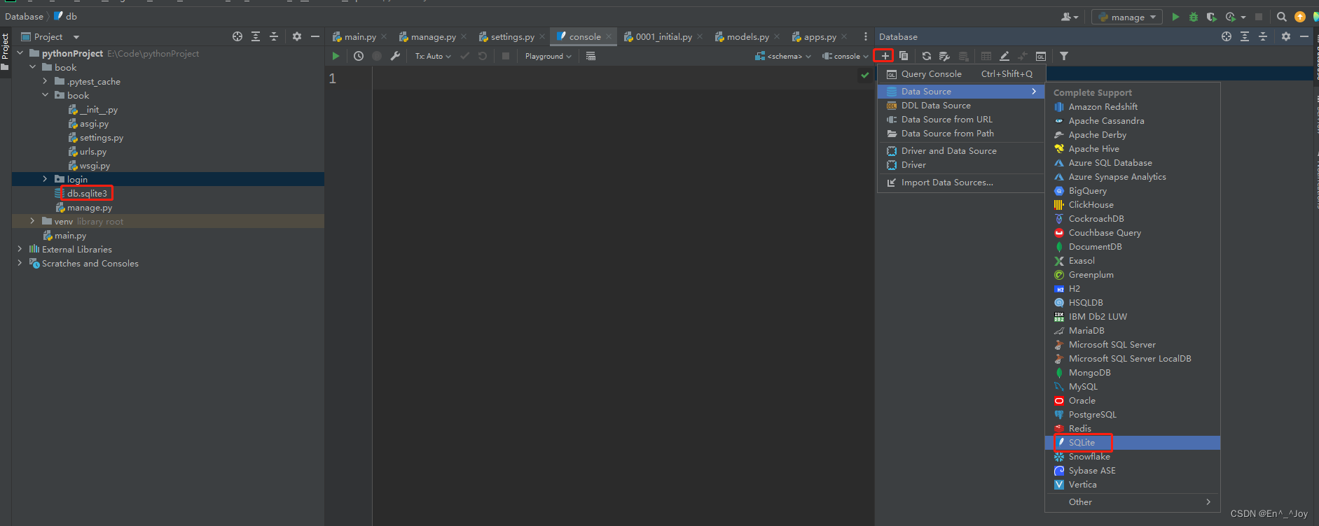This screenshot has width=1319, height=526.
Task: Click the In-Editor Results table icon
Action: 591,56
